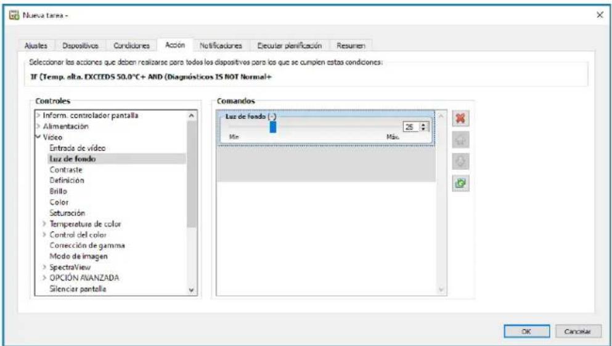612x346 pixels.
Task: Click the IF Temp. alta condition text
Action: [x=150, y=77]
